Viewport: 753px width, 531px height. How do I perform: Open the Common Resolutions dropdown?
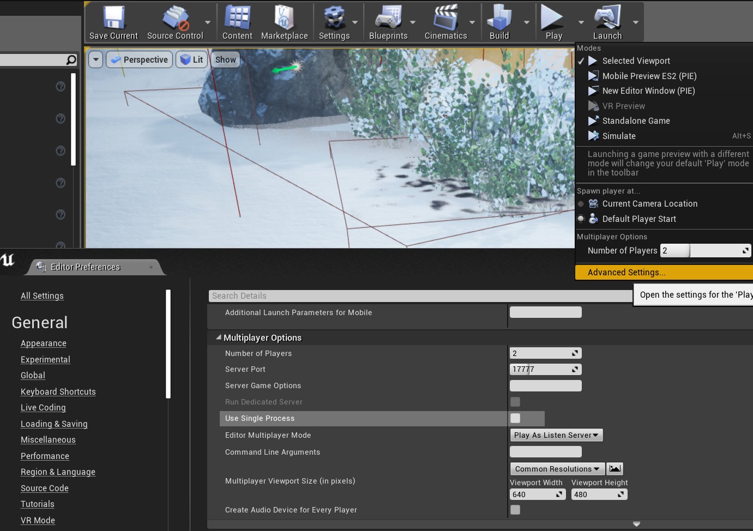(x=557, y=469)
